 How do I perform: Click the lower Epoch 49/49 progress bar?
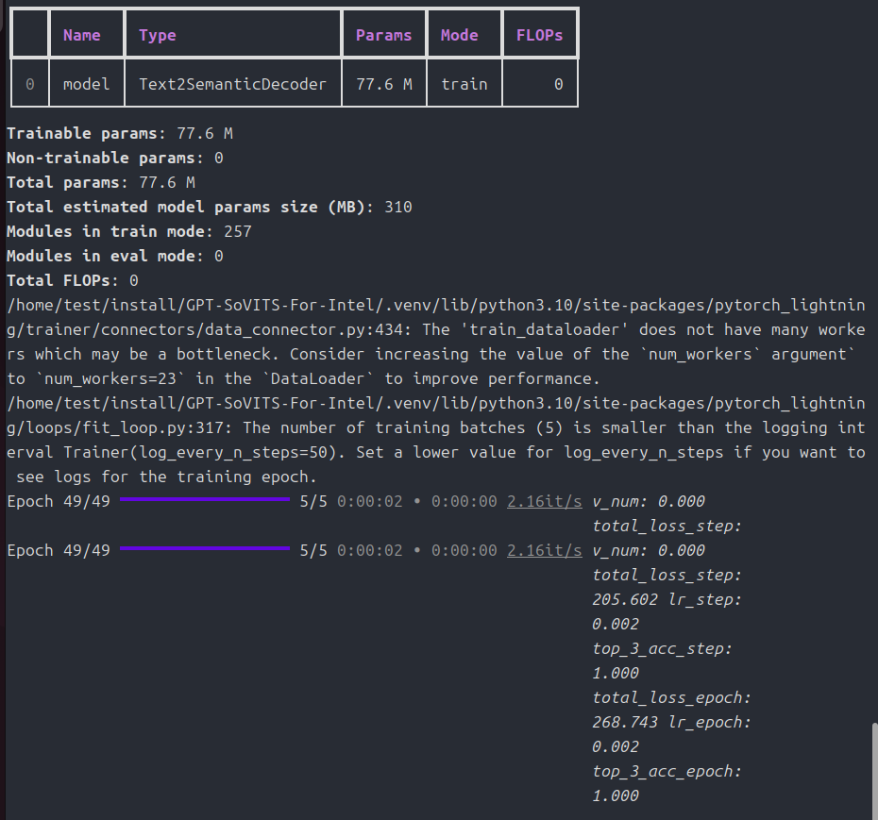(x=205, y=550)
